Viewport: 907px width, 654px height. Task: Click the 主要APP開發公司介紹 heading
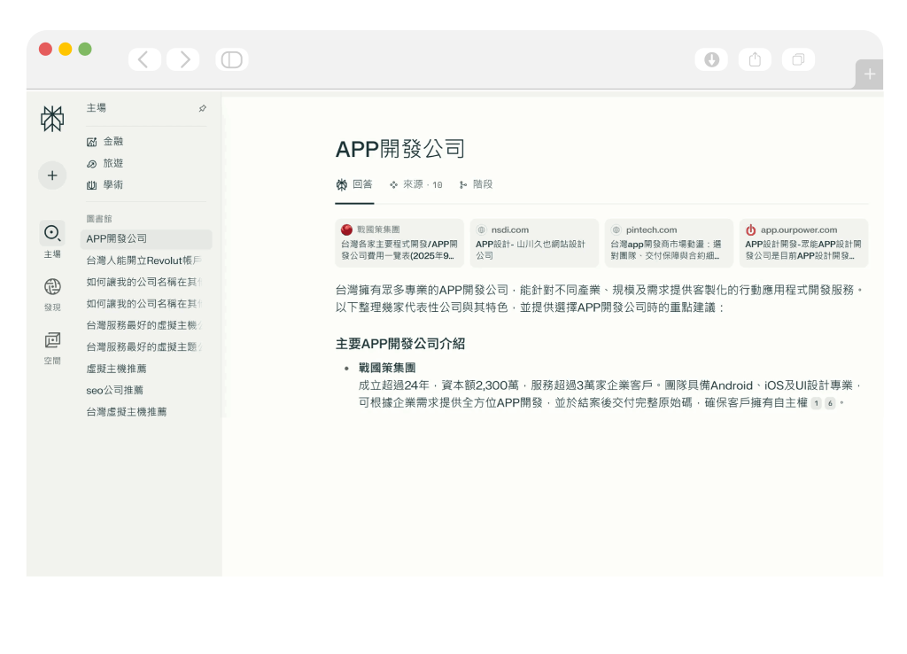pyautogui.click(x=400, y=344)
